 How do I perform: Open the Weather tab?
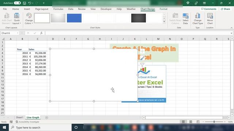click(x=131, y=9)
